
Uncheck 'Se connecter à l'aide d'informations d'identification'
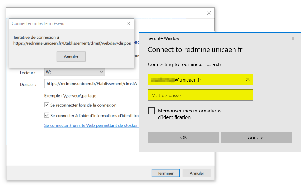[x=47, y=115]
